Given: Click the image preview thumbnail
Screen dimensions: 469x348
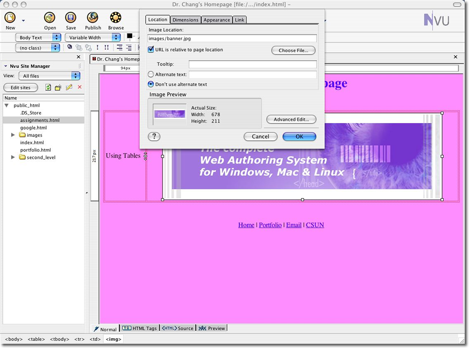Looking at the screenshot, I should (x=169, y=114).
